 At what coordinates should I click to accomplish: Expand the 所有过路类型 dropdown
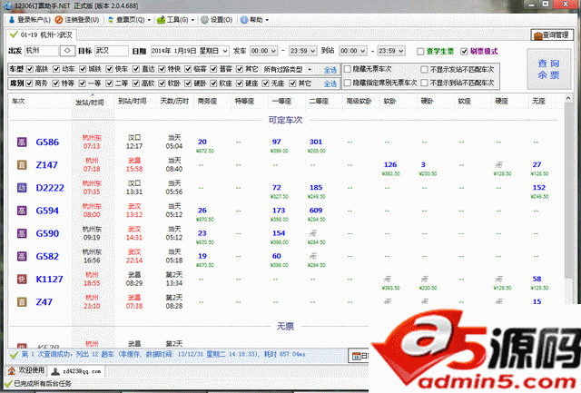click(x=310, y=69)
